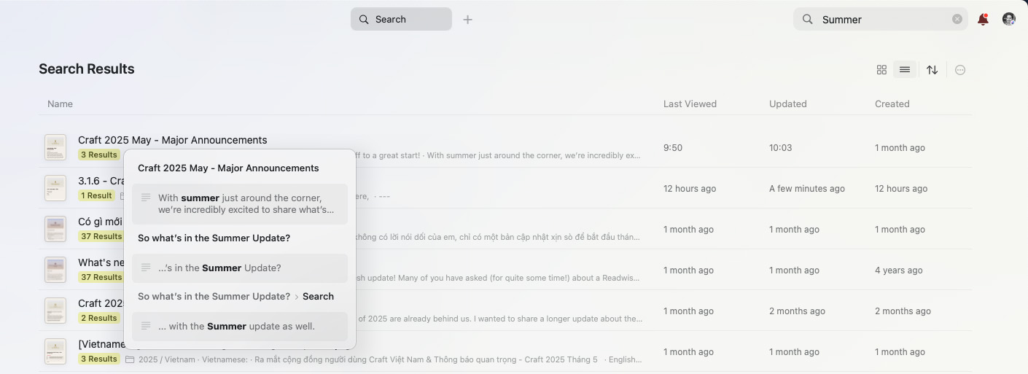This screenshot has width=1028, height=374.
Task: Select popup result 'with the Summer update as well'
Action: click(240, 326)
